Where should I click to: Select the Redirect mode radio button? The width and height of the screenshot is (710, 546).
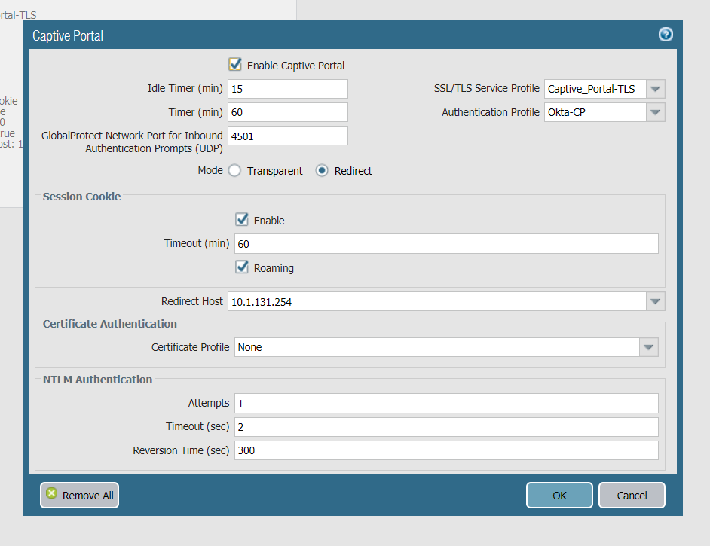coord(322,171)
